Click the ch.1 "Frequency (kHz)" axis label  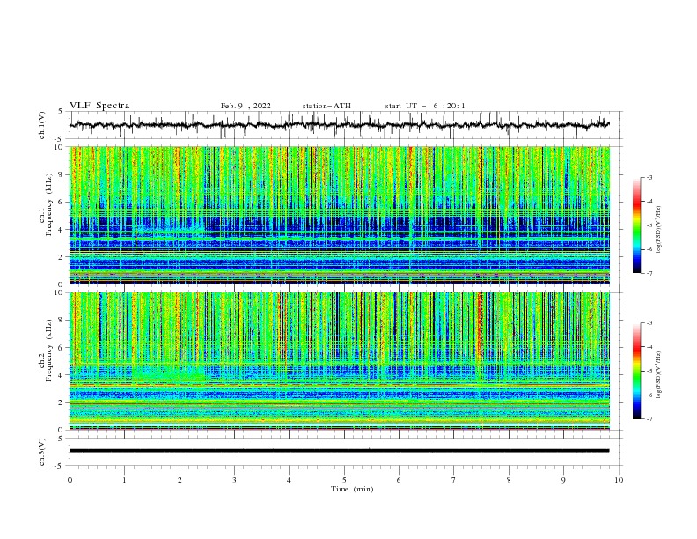point(49,204)
